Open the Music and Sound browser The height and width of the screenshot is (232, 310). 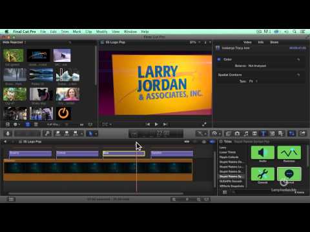[246, 133]
